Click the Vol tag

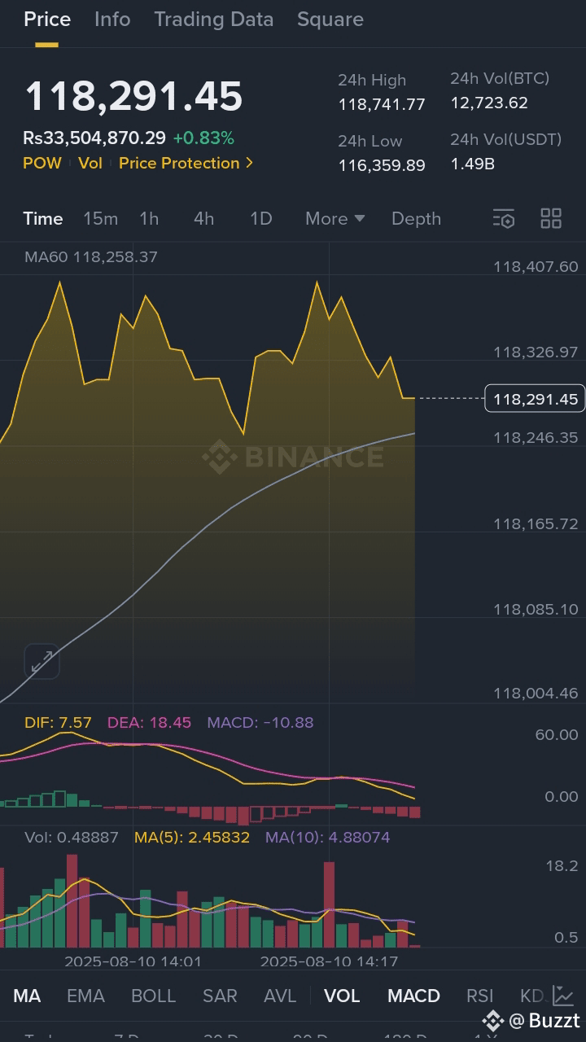pyautogui.click(x=90, y=163)
